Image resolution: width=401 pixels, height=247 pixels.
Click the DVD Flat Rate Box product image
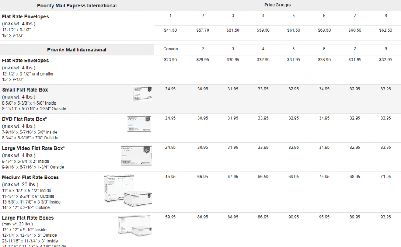coord(139,124)
